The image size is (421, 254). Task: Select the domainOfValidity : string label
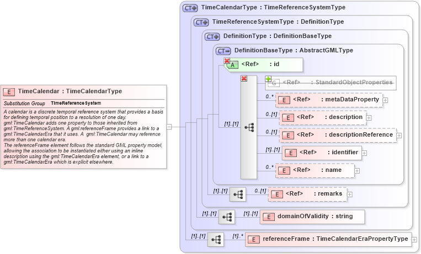315,216
